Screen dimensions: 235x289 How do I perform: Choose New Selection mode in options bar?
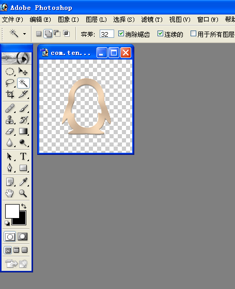click(39, 34)
